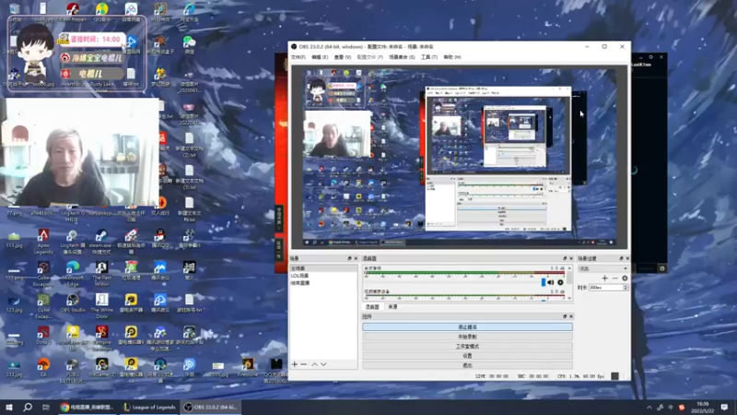Open Microsoft Edge desktop shortcut
737x415 pixels.
pos(73,273)
